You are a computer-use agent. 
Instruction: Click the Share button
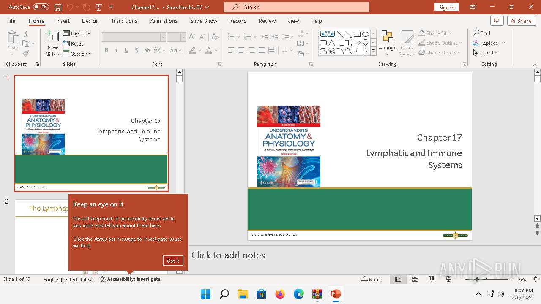pos(521,21)
